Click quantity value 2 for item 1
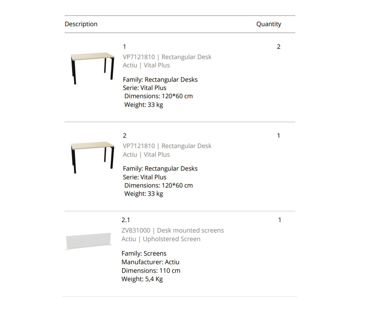 [x=279, y=47]
